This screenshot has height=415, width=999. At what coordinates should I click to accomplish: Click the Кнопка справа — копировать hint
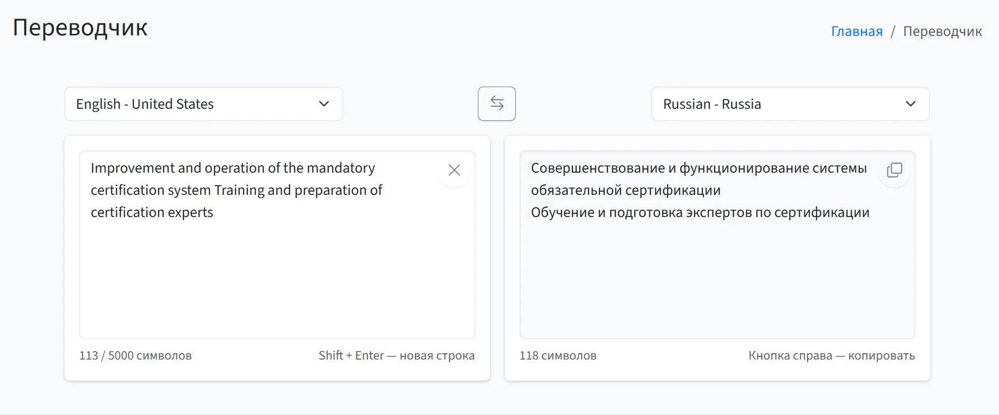[831, 355]
